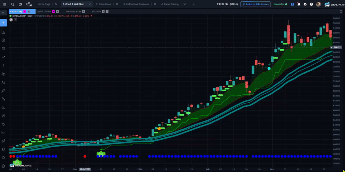Switch to Institutional Research tab
Image resolution: width=345 pixels, height=172 pixels.
tap(136, 4)
